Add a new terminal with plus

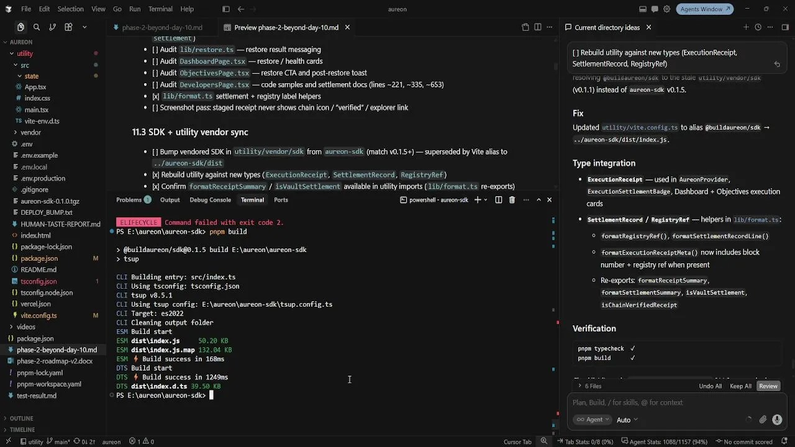[x=478, y=200]
